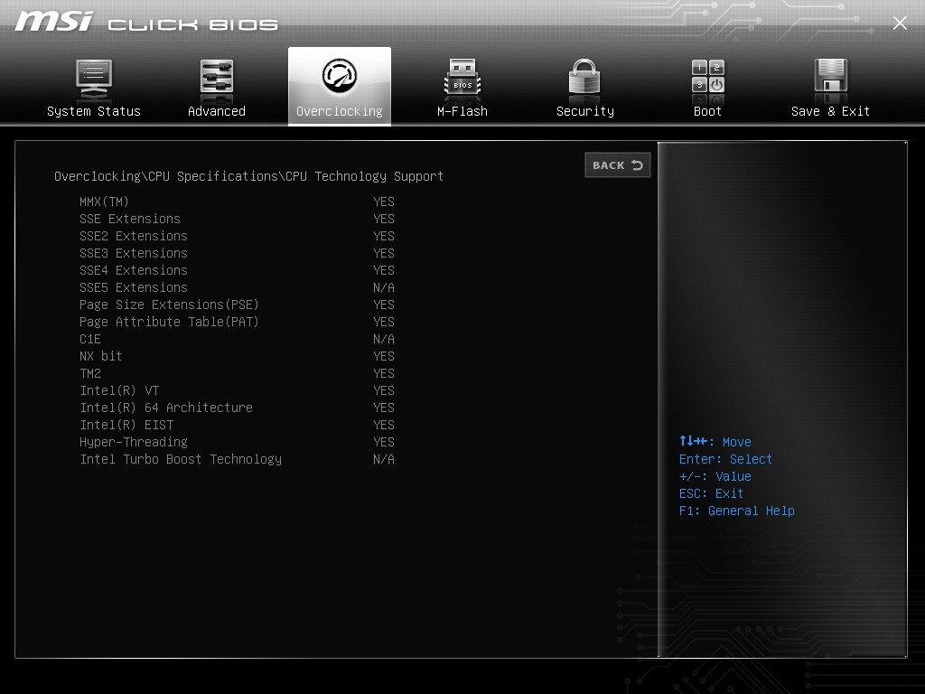
Task: Select the SSE4 Extensions row
Action: tap(238, 270)
